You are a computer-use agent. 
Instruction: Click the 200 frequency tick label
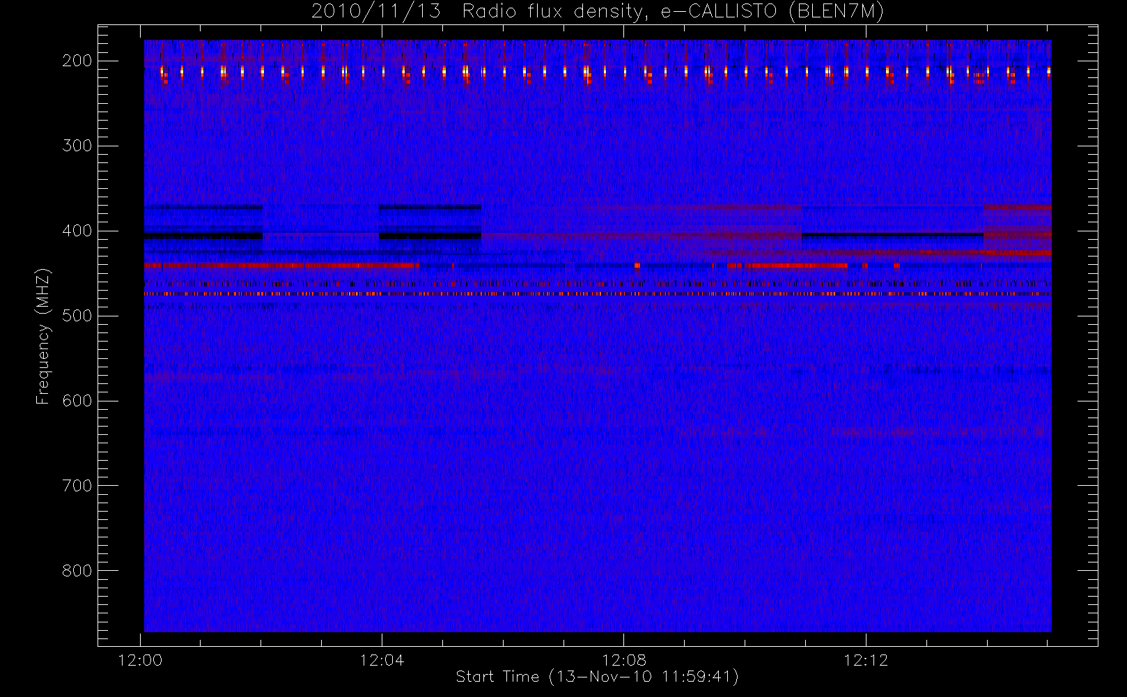(x=77, y=61)
